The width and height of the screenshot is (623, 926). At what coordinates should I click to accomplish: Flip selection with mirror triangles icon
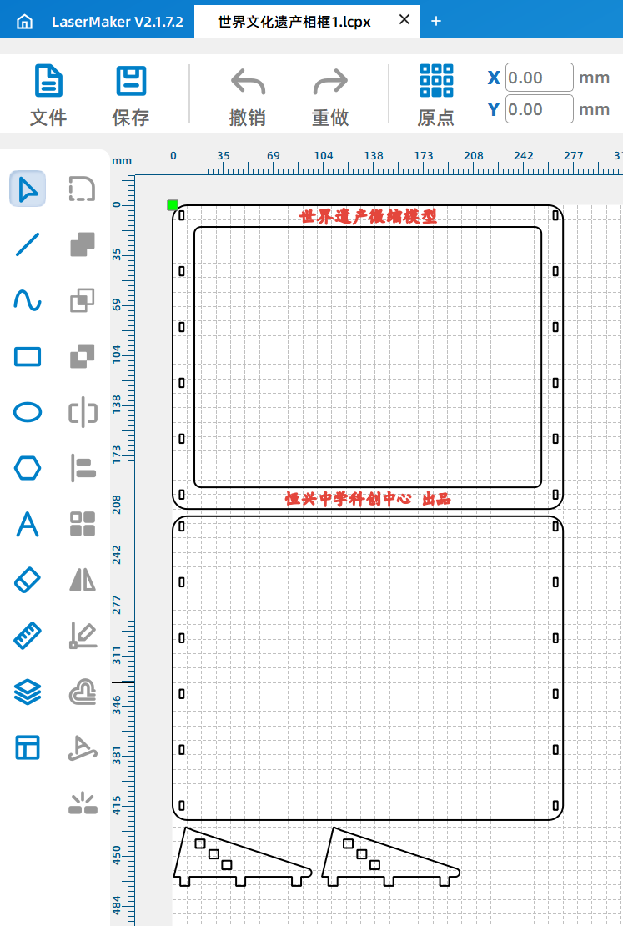coord(82,580)
